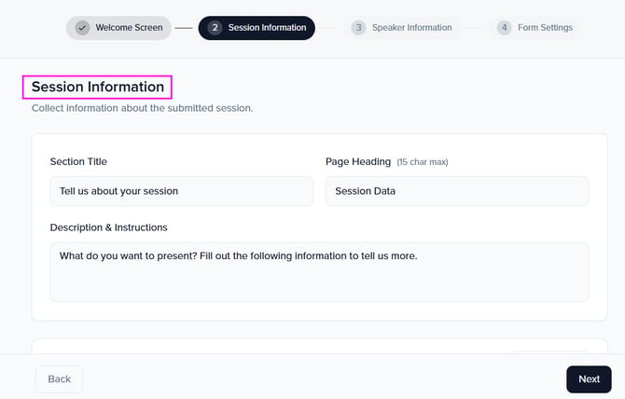Click the Description & Instructions label
The image size is (625, 399).
pos(108,227)
